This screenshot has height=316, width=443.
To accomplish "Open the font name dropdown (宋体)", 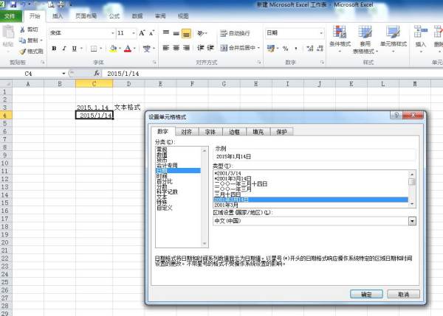I will (x=109, y=33).
